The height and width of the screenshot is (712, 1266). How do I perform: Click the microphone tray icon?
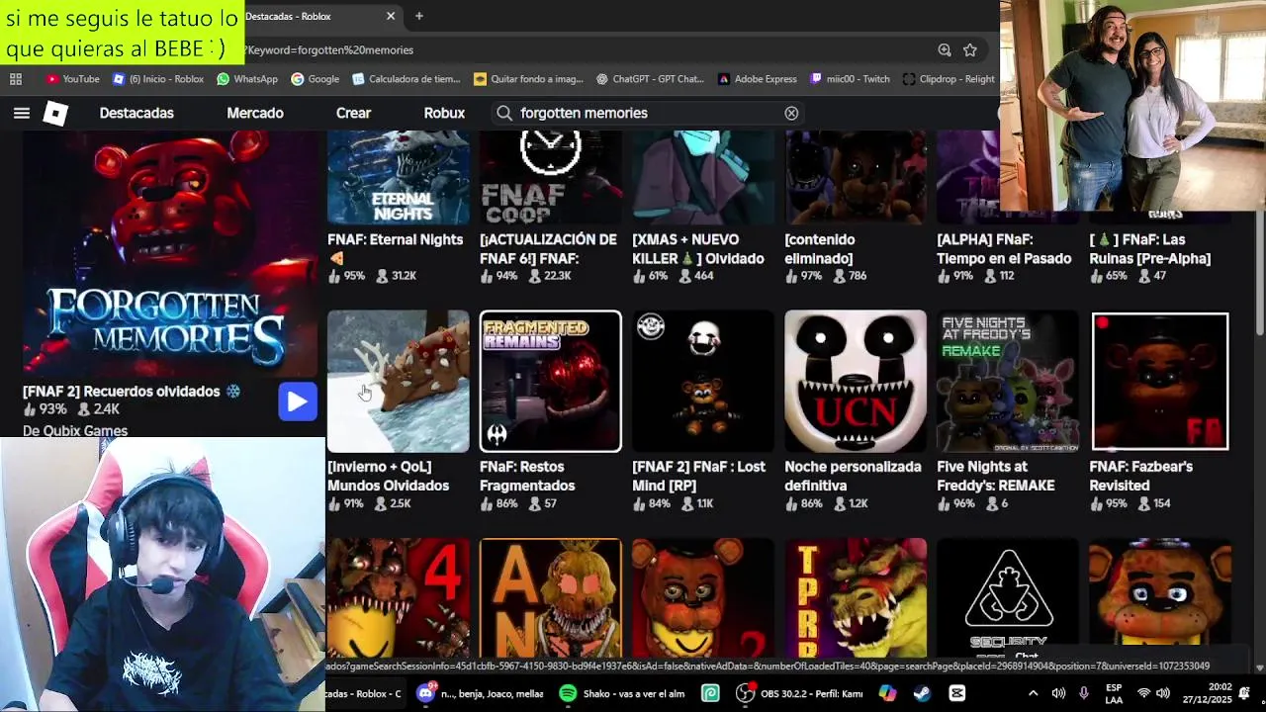click(x=1084, y=693)
